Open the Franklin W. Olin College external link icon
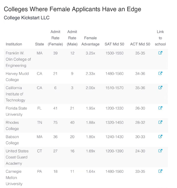 coord(160,53)
